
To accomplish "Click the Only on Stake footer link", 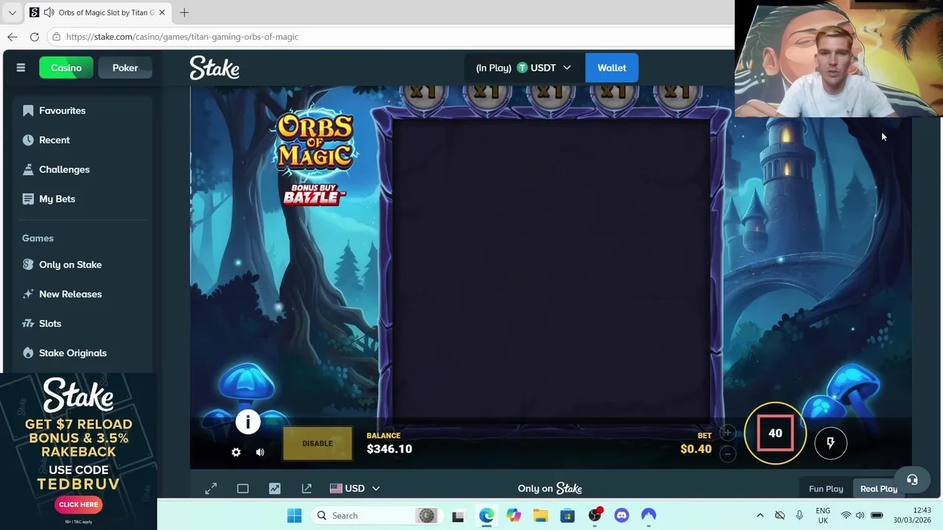I will point(550,488).
